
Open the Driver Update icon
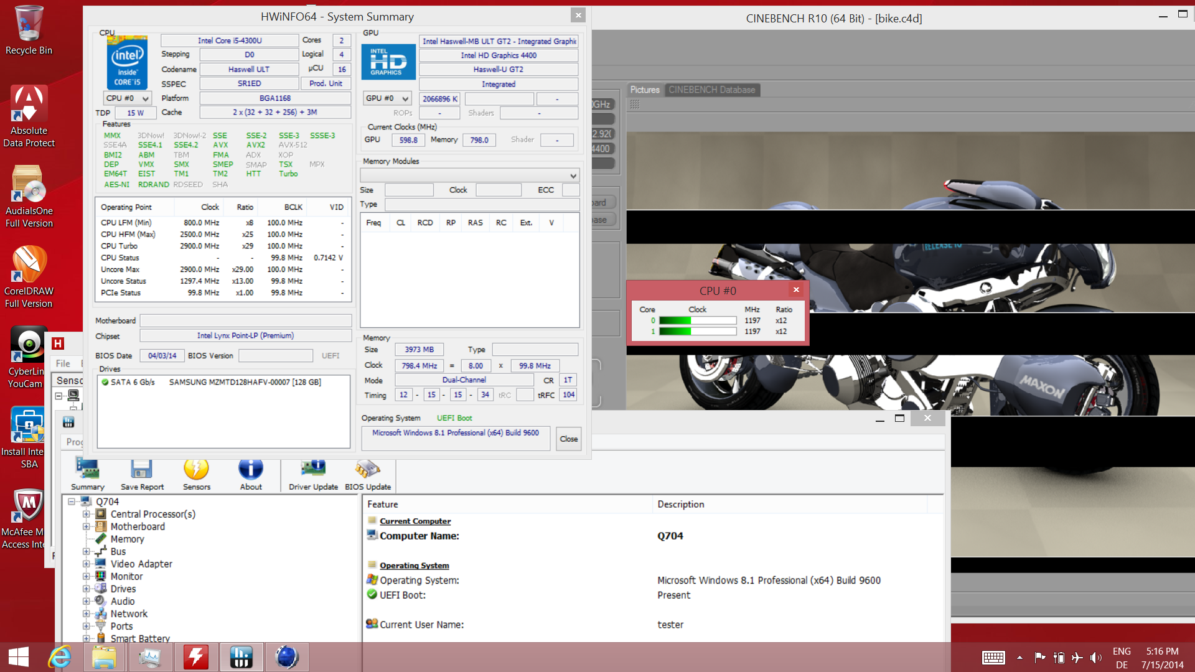pyautogui.click(x=313, y=474)
